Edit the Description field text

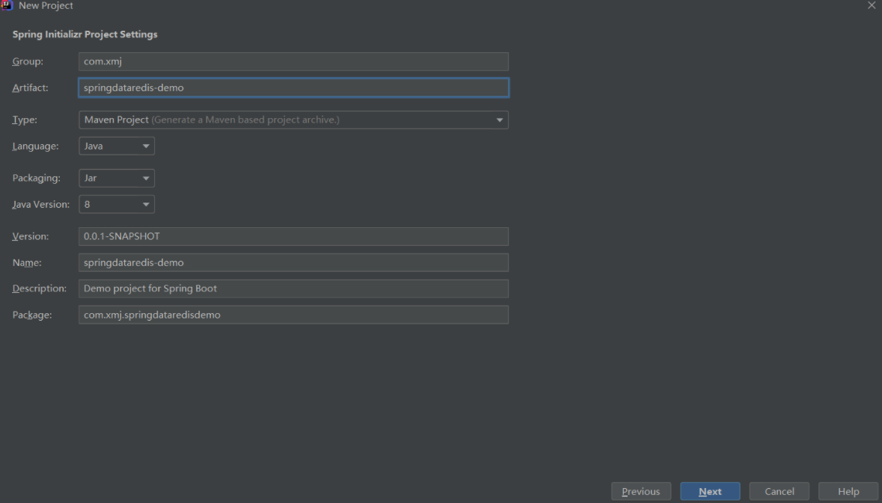(x=293, y=289)
